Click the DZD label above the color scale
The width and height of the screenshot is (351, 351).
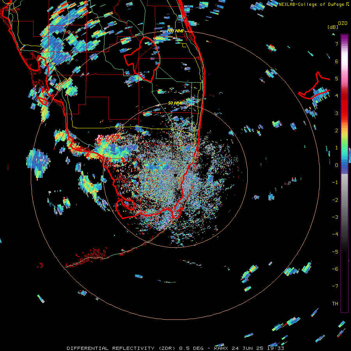(x=342, y=23)
